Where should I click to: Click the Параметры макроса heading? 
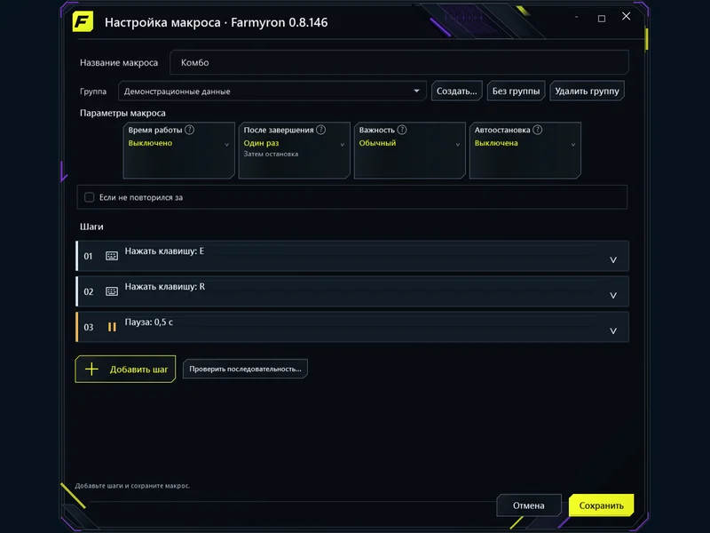(x=122, y=113)
